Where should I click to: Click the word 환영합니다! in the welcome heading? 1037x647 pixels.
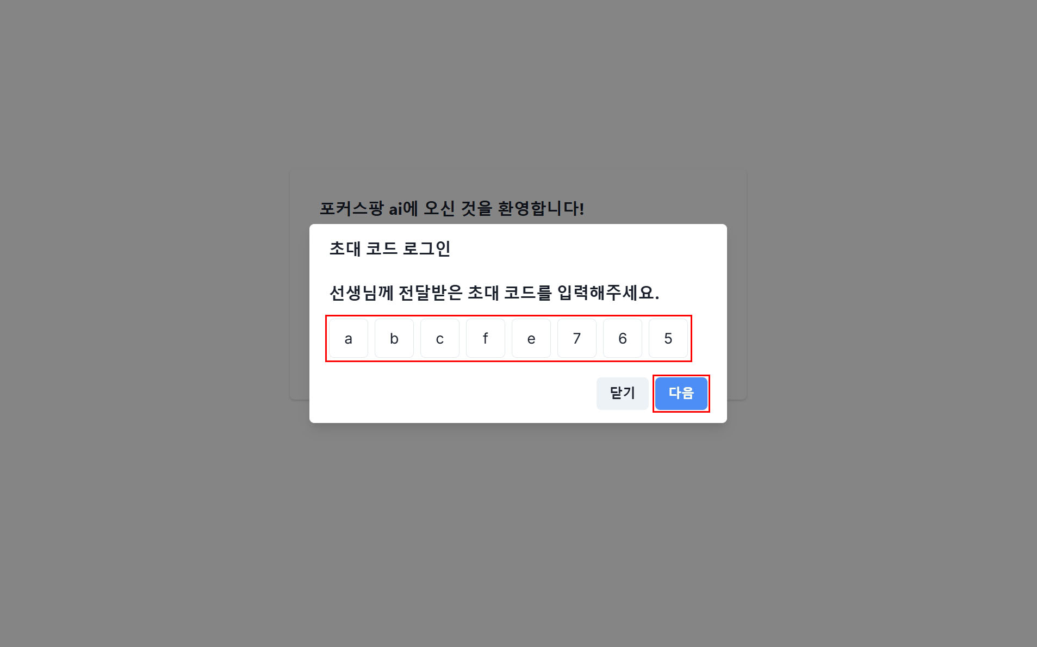[x=541, y=208]
